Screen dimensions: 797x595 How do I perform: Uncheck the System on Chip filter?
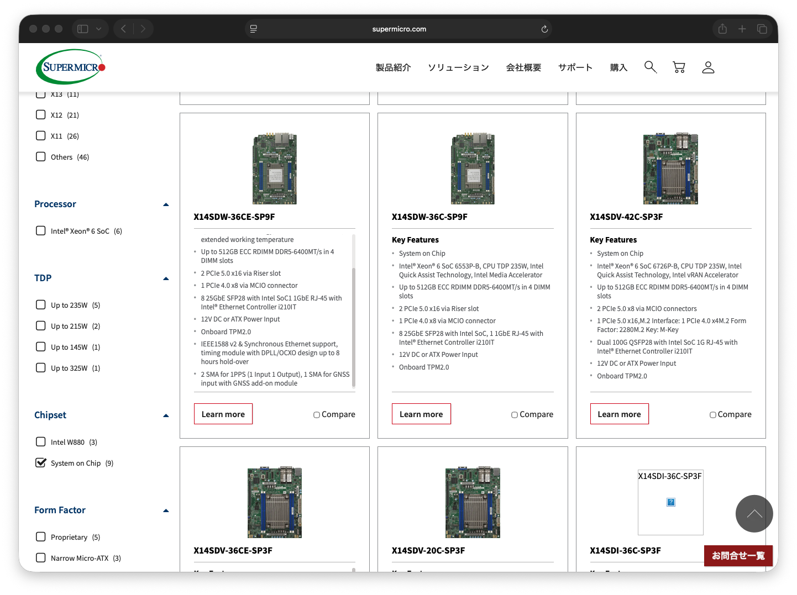[x=41, y=463]
